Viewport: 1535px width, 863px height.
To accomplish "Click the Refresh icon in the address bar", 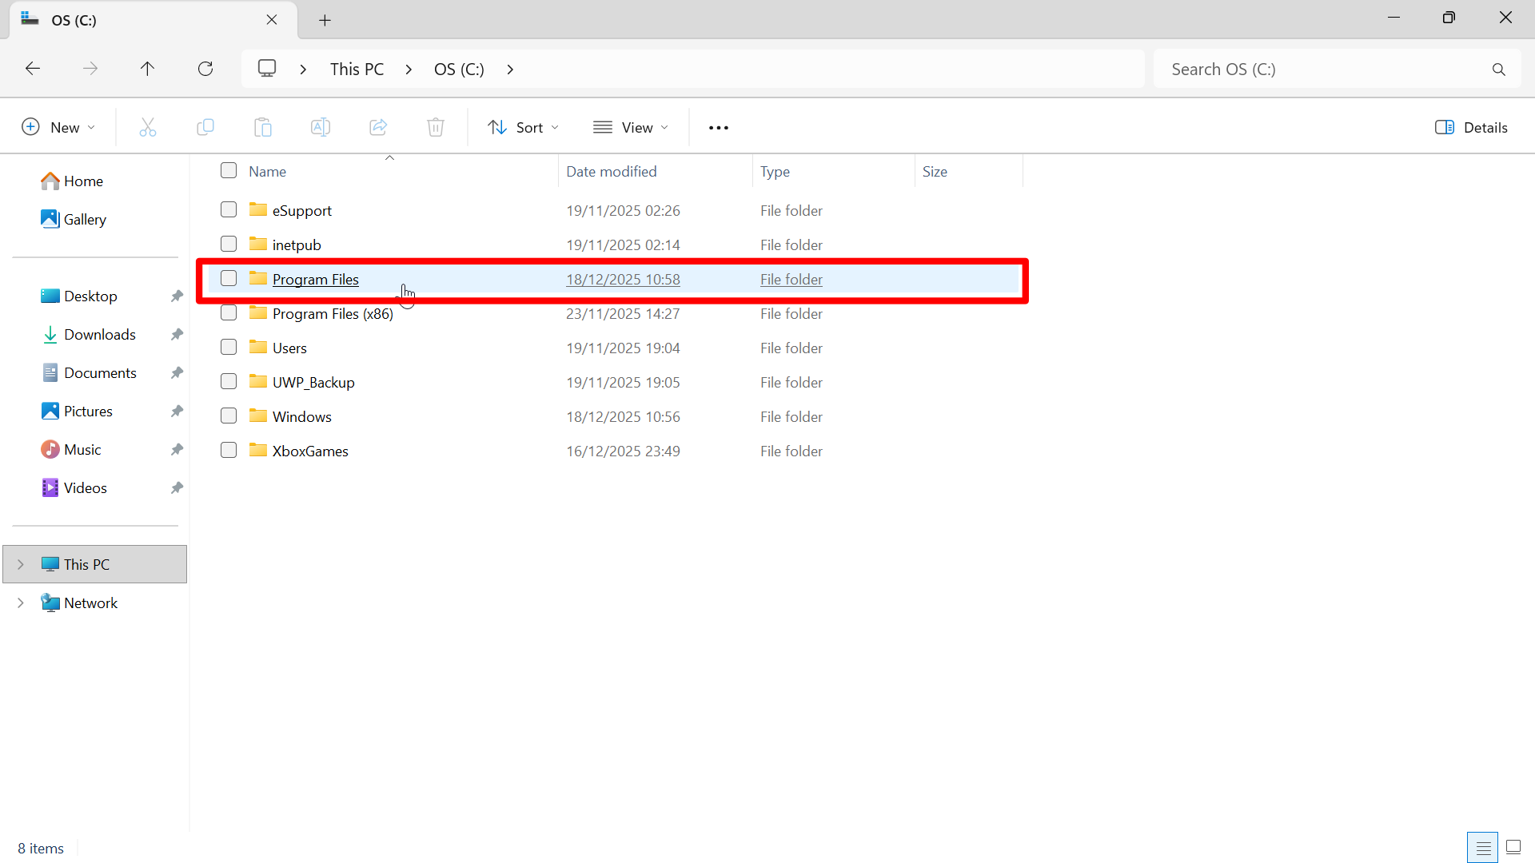I will (205, 69).
